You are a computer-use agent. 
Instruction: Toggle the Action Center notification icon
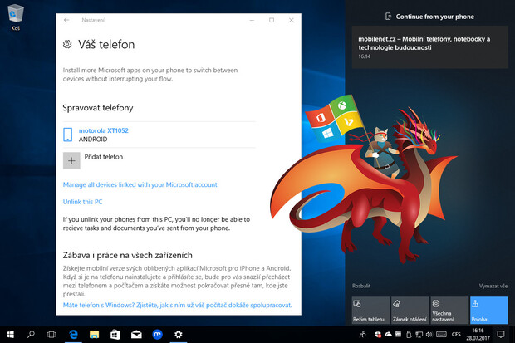pos(501,335)
